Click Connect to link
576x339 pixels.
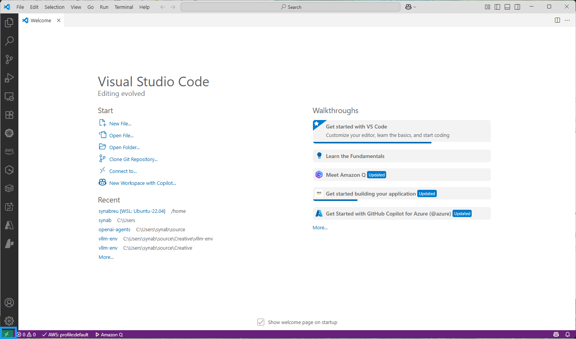123,171
